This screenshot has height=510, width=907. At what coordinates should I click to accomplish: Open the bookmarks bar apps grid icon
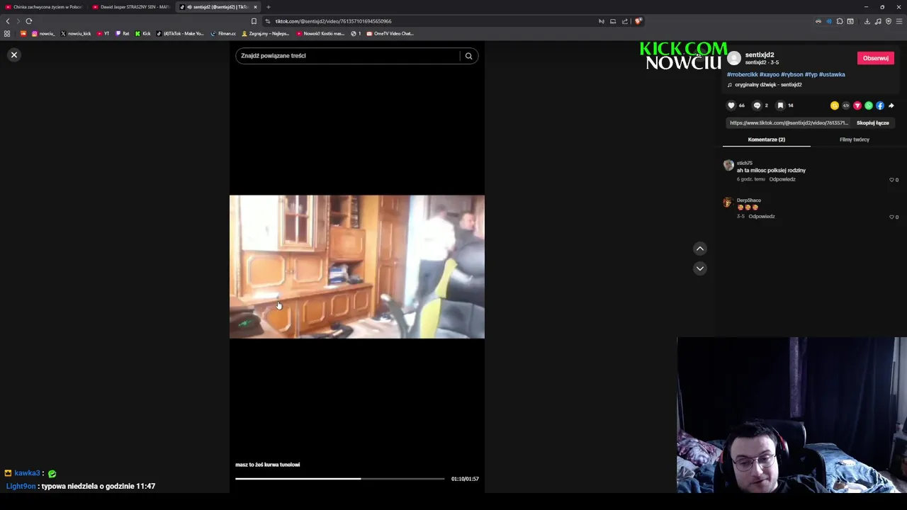7,33
